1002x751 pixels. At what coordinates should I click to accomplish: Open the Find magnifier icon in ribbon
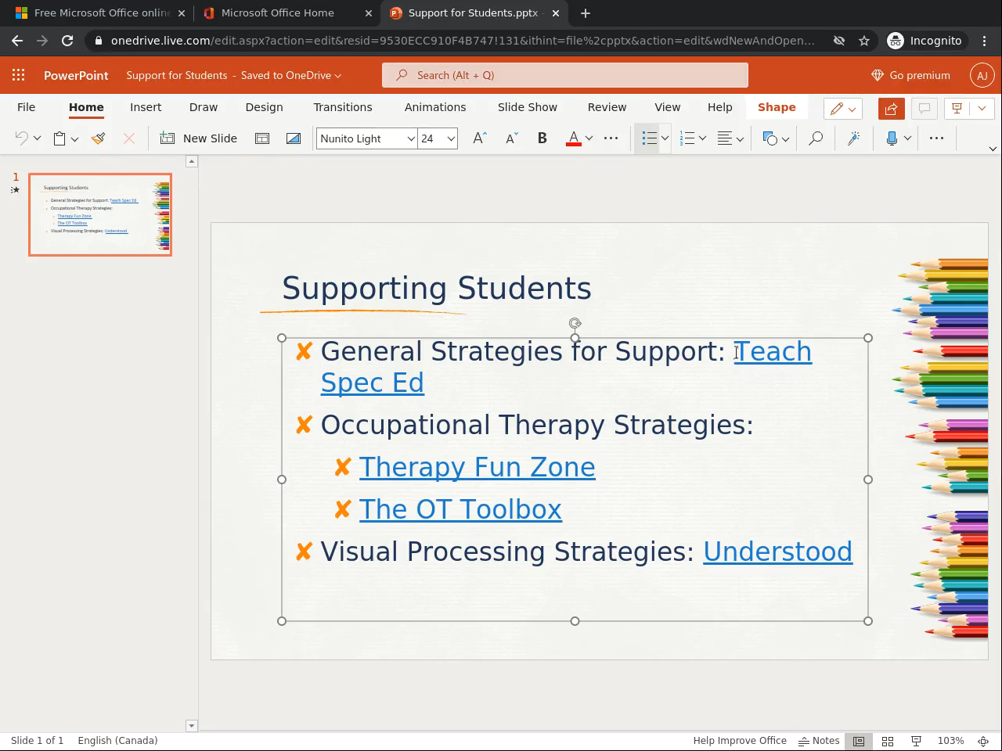pos(816,138)
